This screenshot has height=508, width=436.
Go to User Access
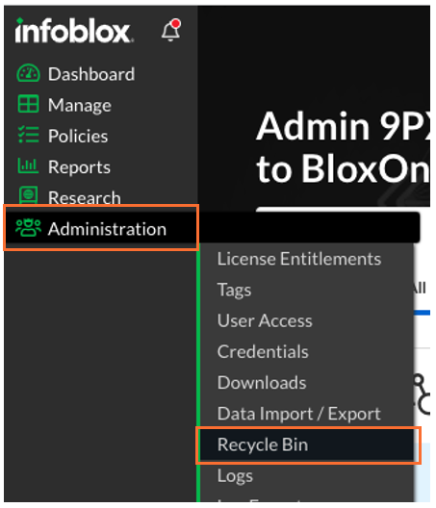265,320
